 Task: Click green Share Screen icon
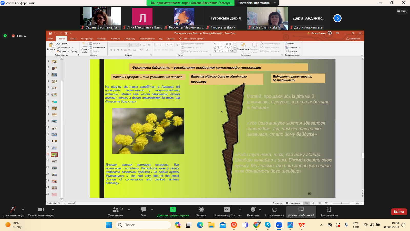click(173, 210)
